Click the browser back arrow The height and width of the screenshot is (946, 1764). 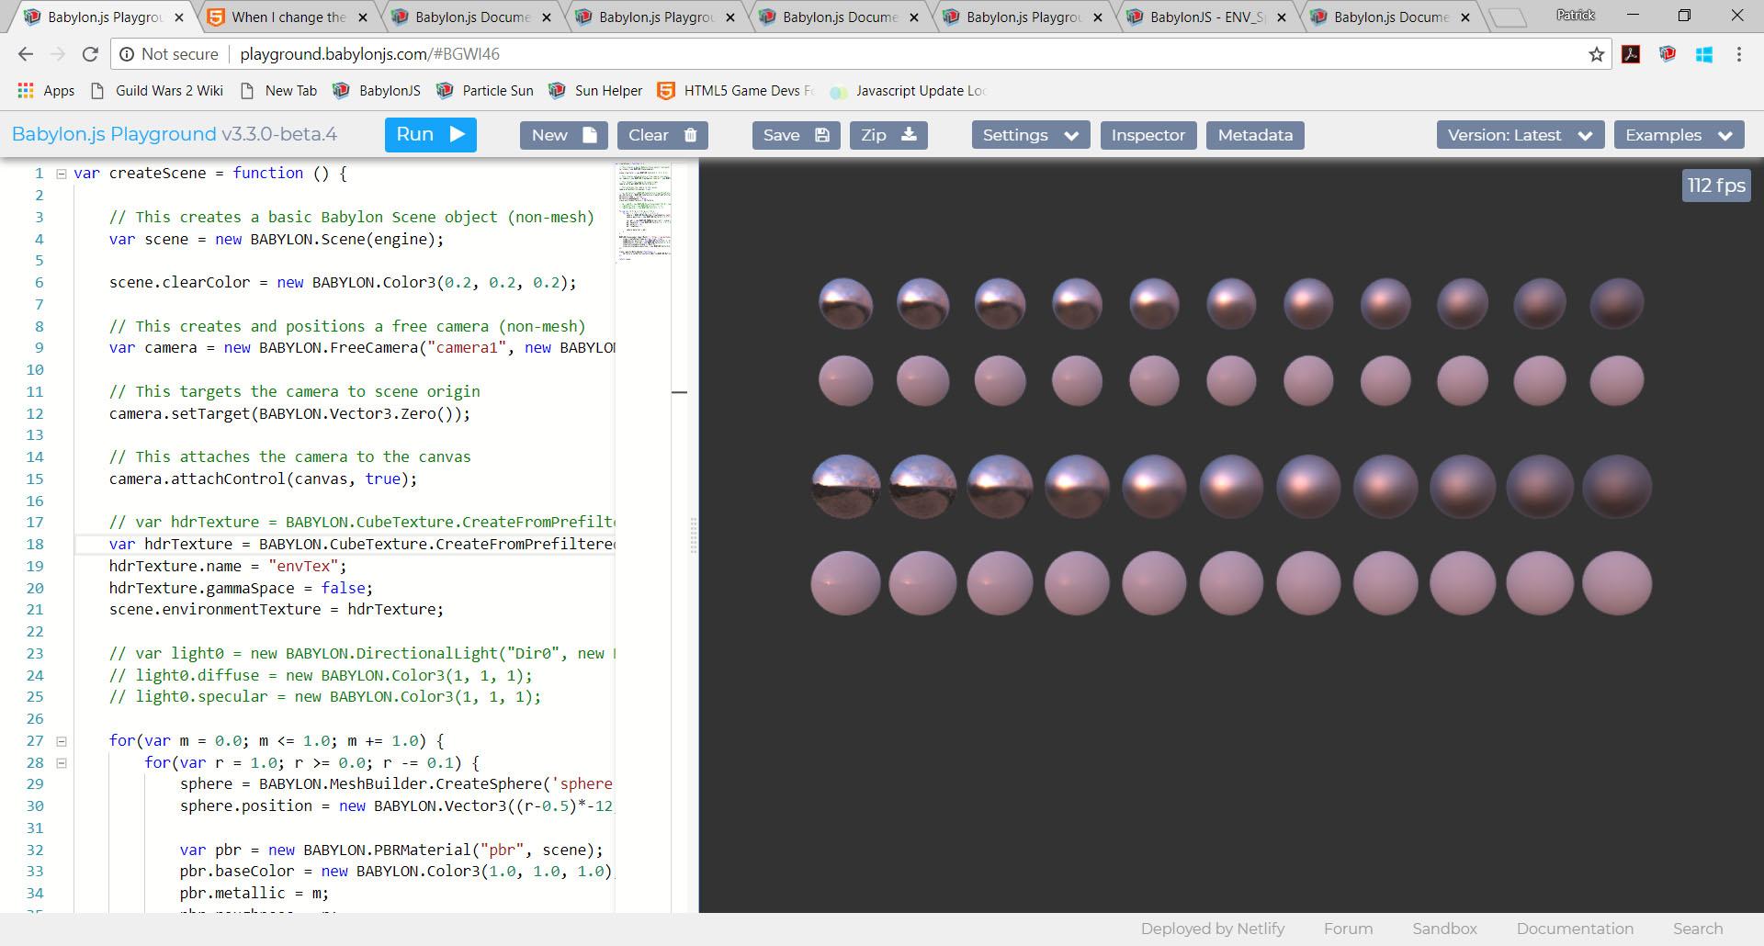point(25,54)
